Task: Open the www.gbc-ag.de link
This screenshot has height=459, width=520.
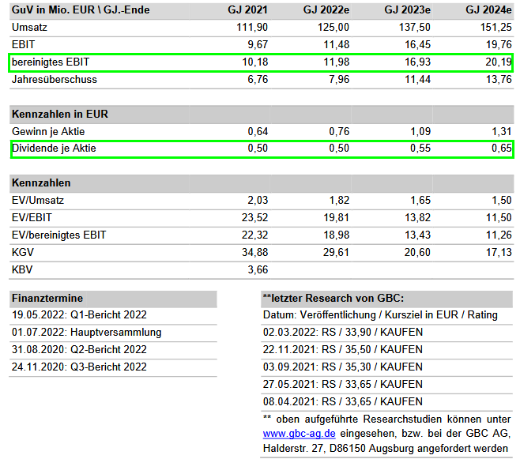Action: (300, 434)
